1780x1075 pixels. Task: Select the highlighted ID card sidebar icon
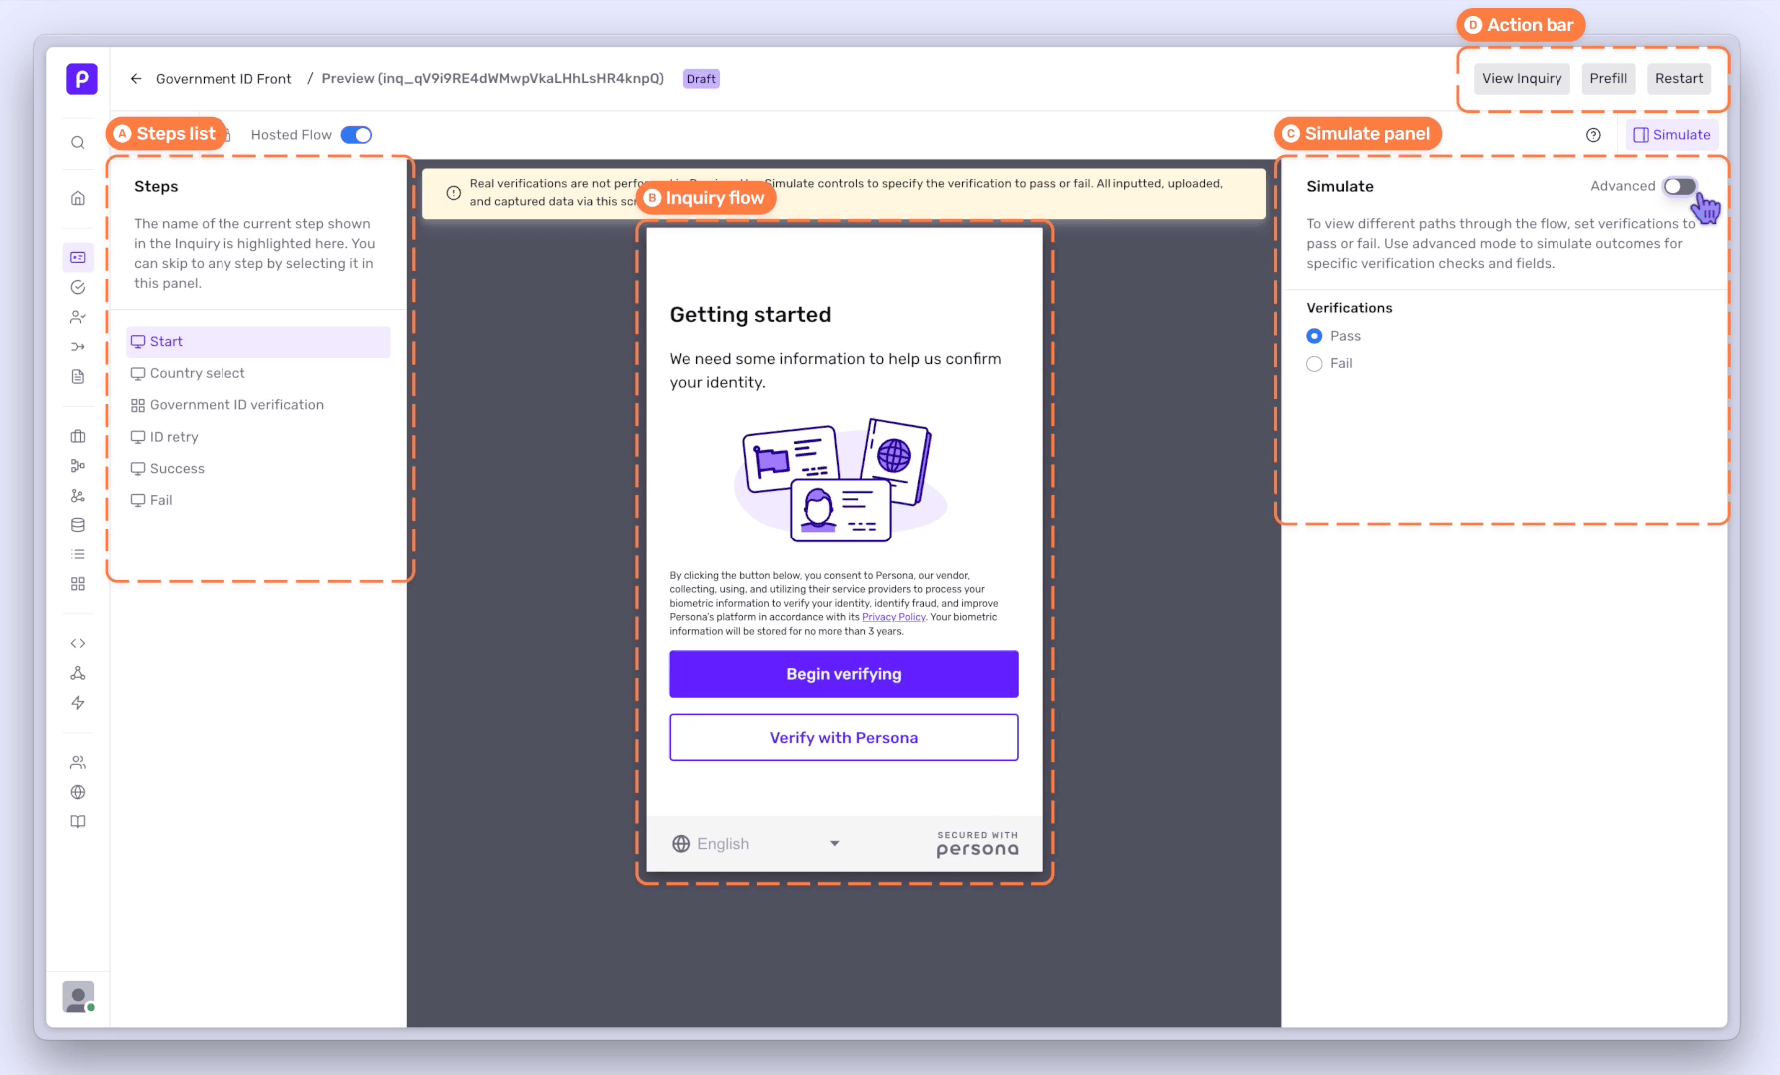(78, 257)
